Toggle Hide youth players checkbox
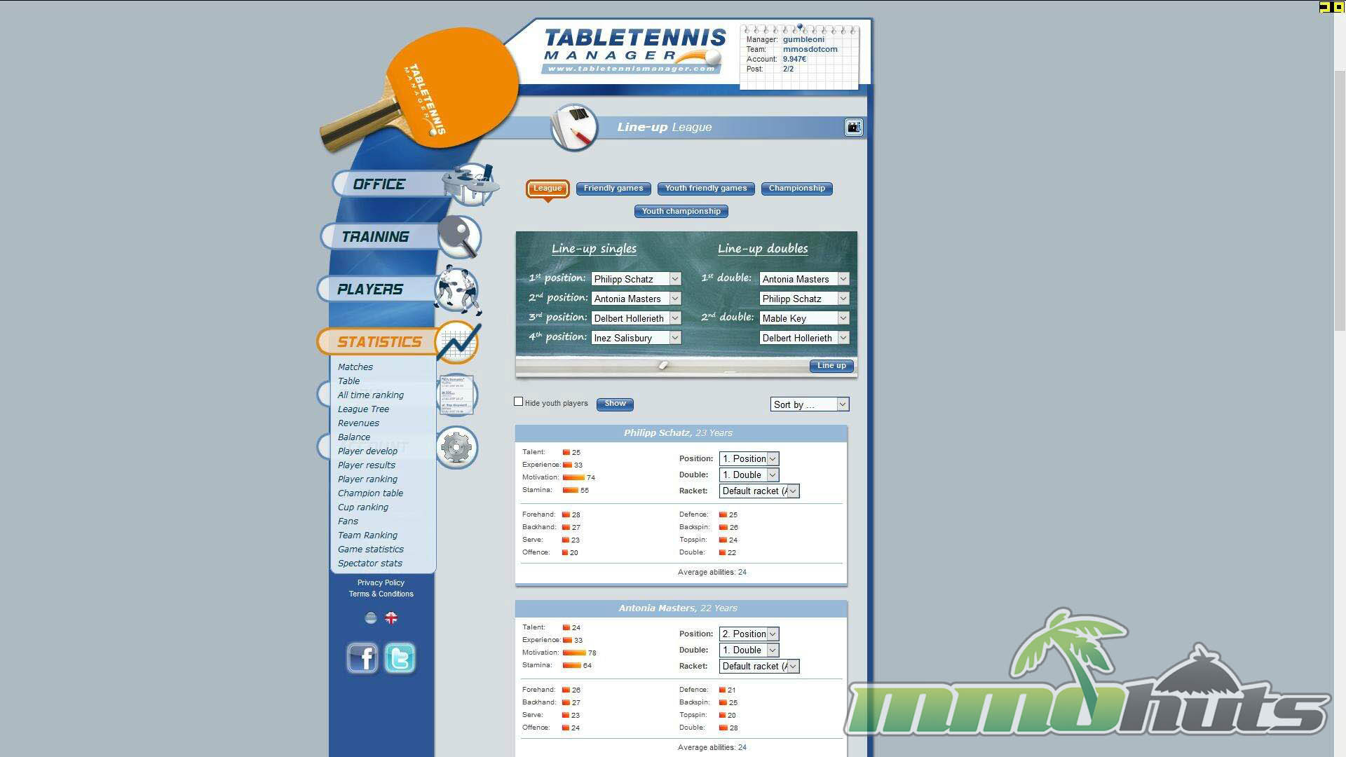 (519, 402)
